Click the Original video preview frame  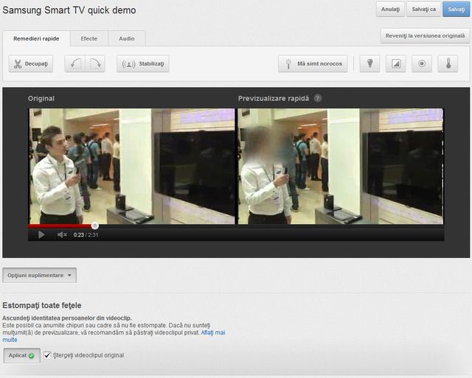[131, 167]
